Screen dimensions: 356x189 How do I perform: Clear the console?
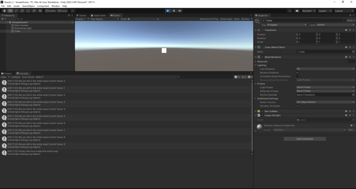pyautogui.click(x=4, y=77)
